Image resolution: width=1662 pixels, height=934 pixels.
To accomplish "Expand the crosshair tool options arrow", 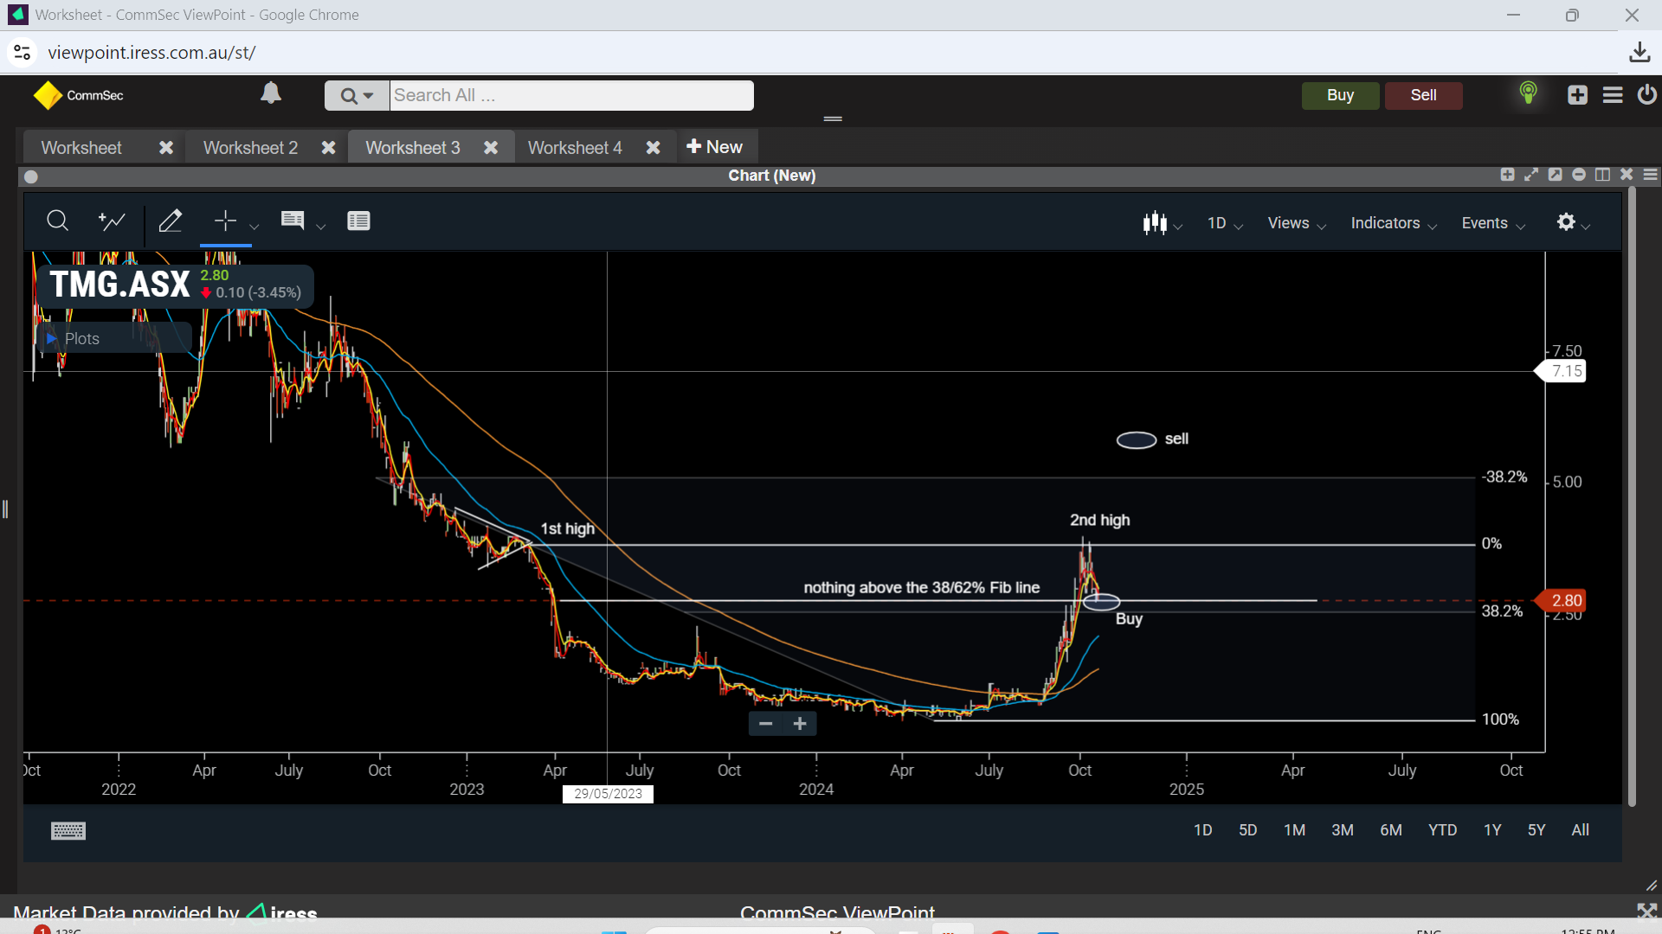I will point(254,227).
